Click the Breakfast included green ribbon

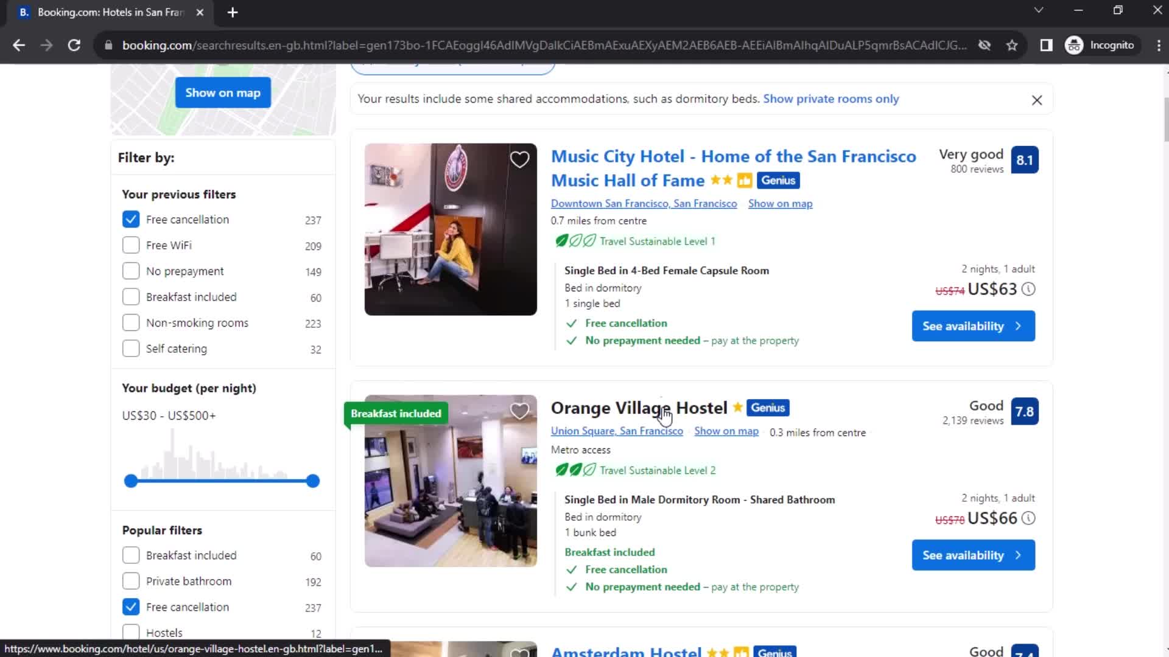[x=396, y=414]
